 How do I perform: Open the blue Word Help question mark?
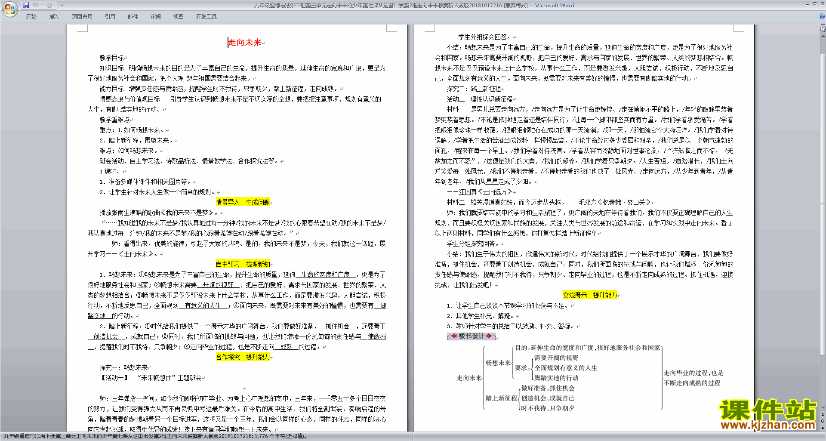822,16
